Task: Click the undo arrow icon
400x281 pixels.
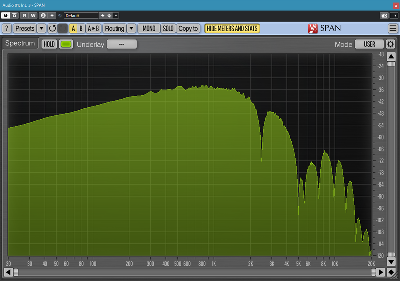Action: point(52,28)
